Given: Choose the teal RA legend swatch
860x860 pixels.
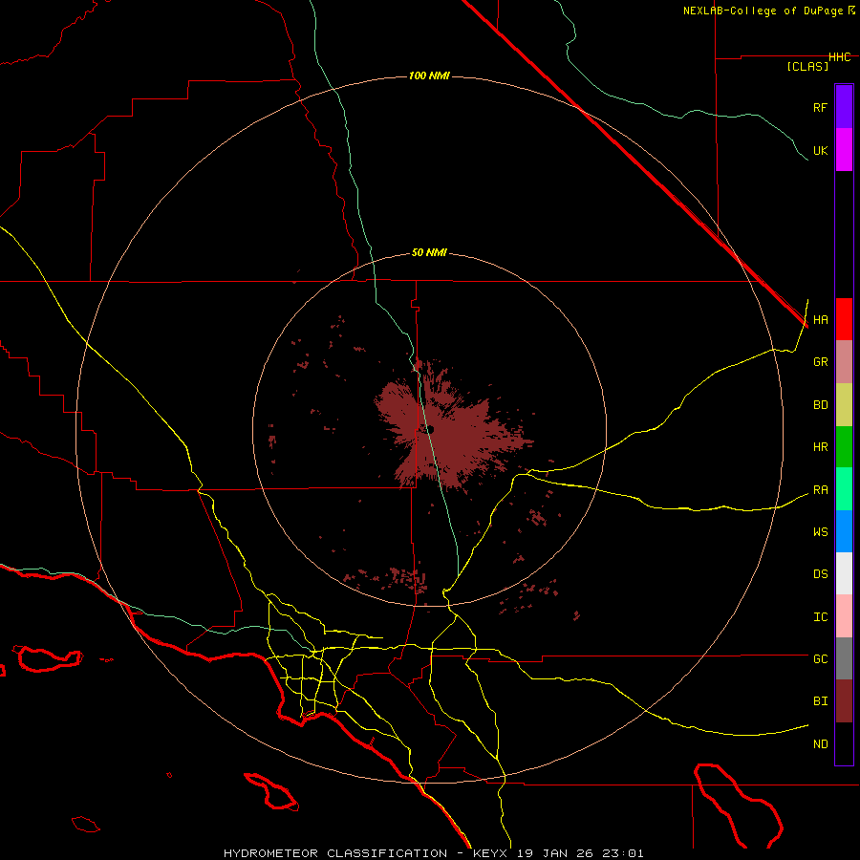Looking at the screenshot, I should pos(844,489).
